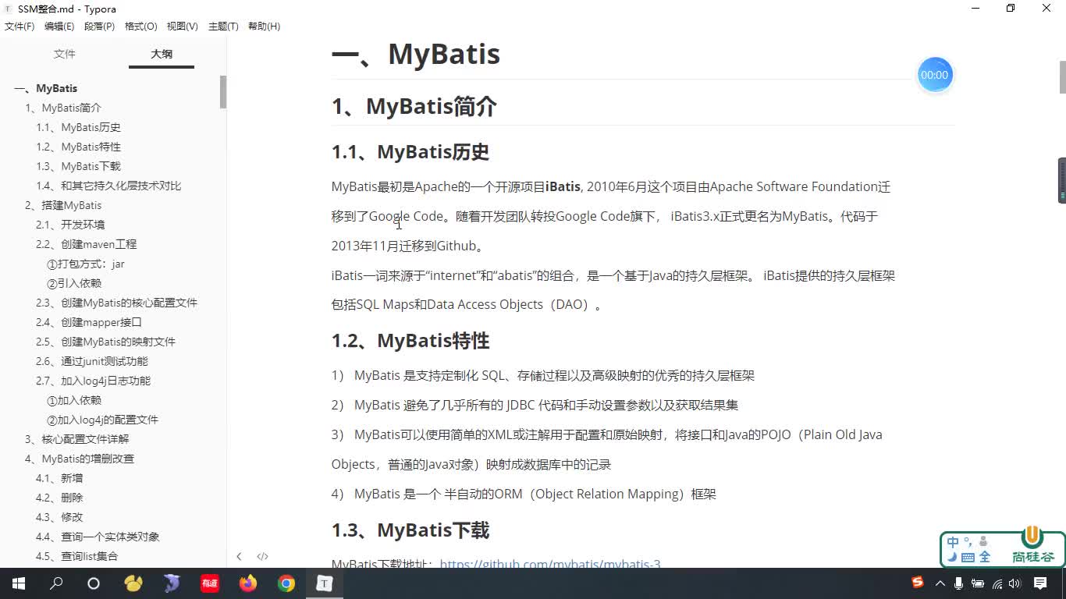The height and width of the screenshot is (599, 1066).
Task: Click the IME user avatar icon
Action: click(982, 541)
